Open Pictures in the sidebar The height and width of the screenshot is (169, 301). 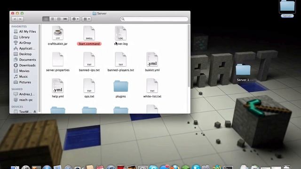[25, 82]
